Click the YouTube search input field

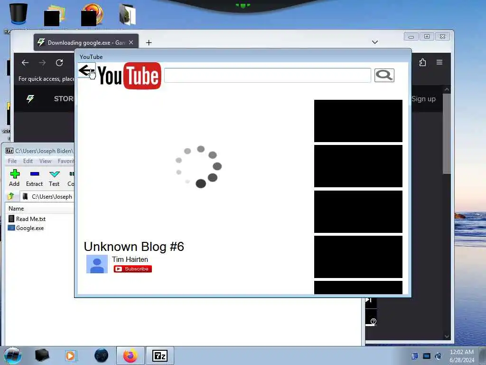pyautogui.click(x=268, y=75)
